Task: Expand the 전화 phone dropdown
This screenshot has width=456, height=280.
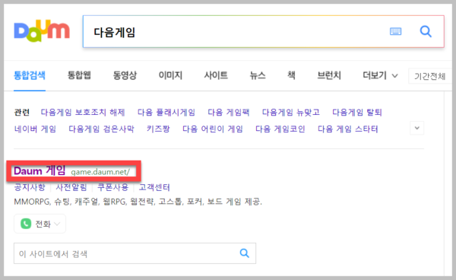Action: [x=40, y=224]
